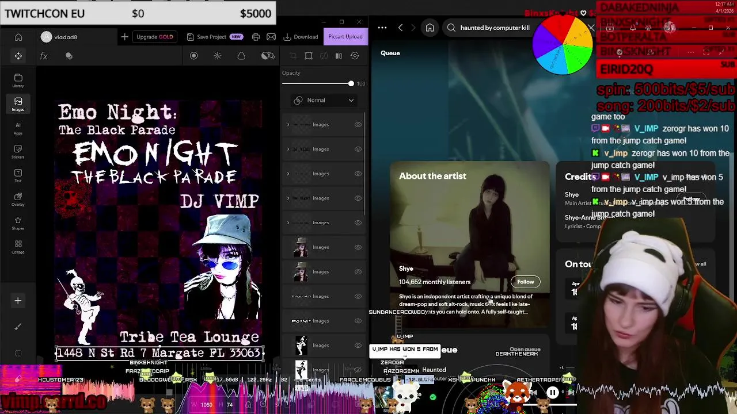
Task: Toggle visibility of fifth Images layer
Action: [358, 223]
